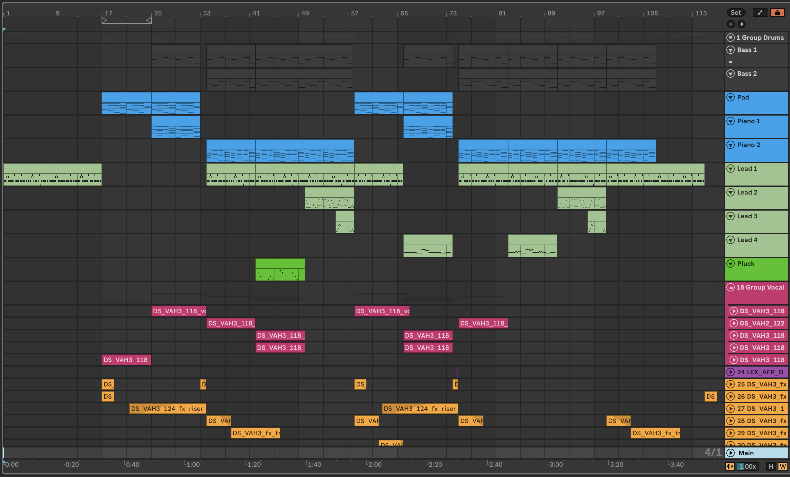Image resolution: width=790 pixels, height=477 pixels.
Task: Toggle the H height optimize button
Action: click(x=771, y=466)
